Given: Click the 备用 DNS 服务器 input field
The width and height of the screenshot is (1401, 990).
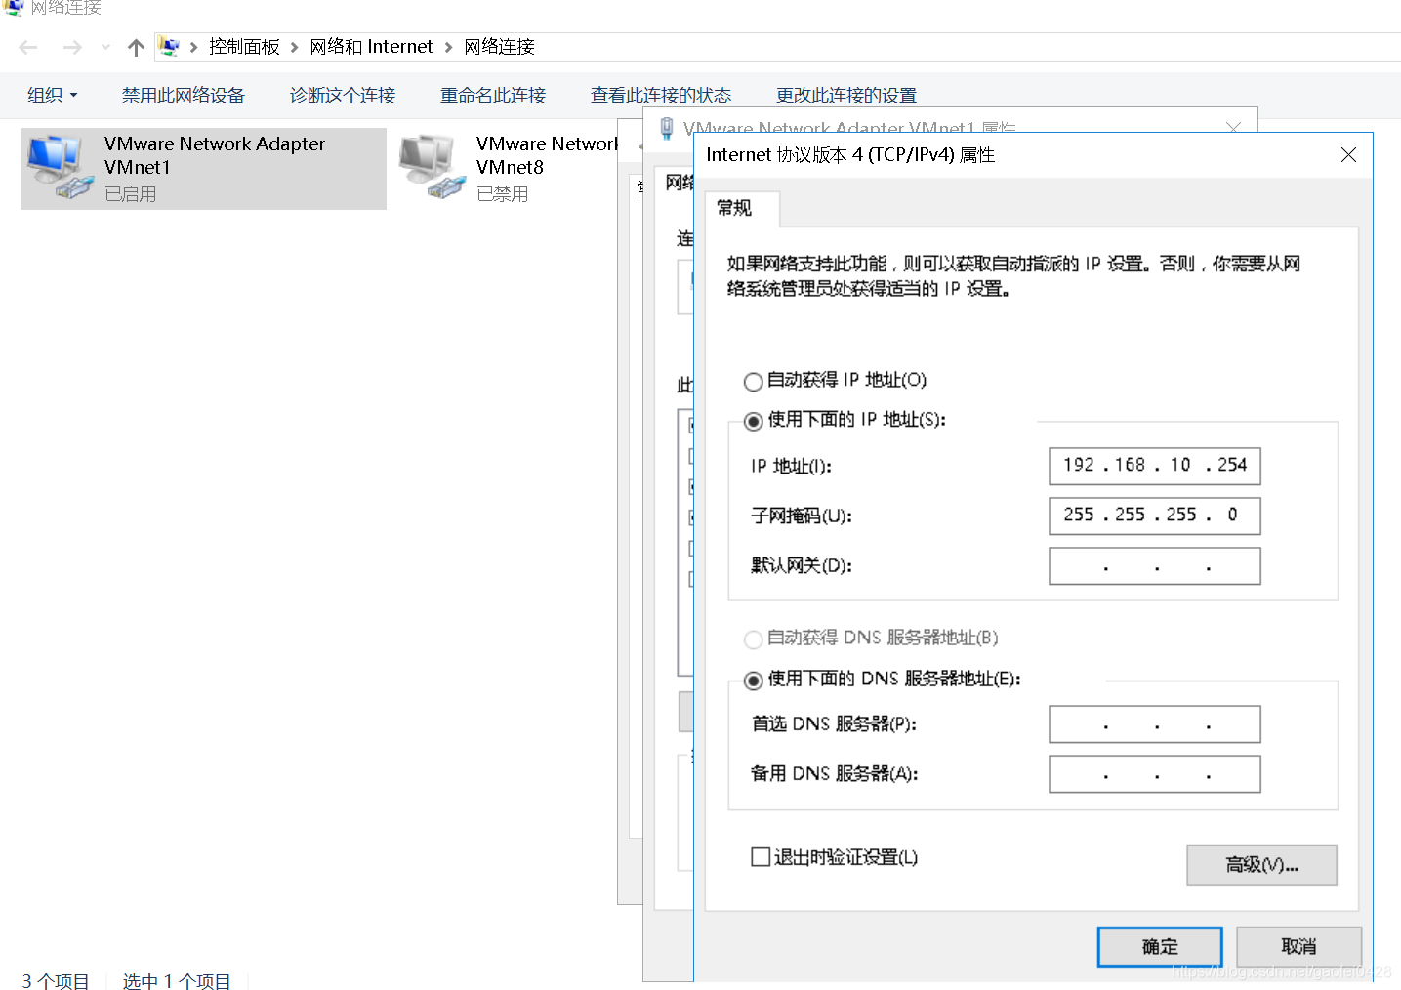Looking at the screenshot, I should pyautogui.click(x=1155, y=774).
